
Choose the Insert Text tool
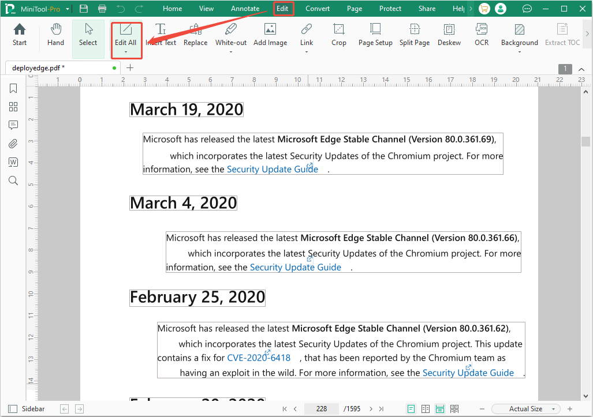tap(161, 35)
